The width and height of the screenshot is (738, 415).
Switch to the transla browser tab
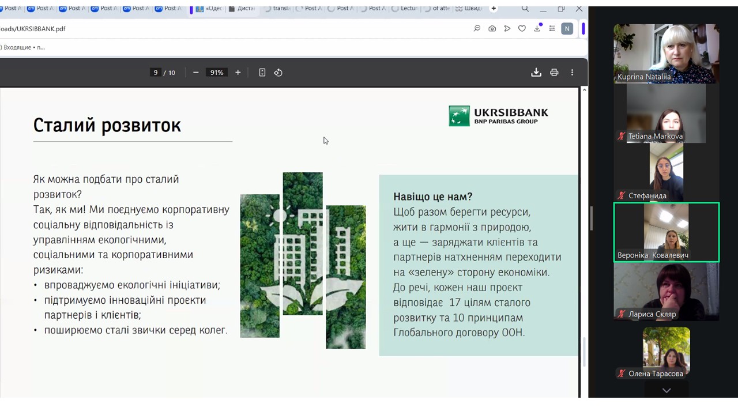[277, 9]
